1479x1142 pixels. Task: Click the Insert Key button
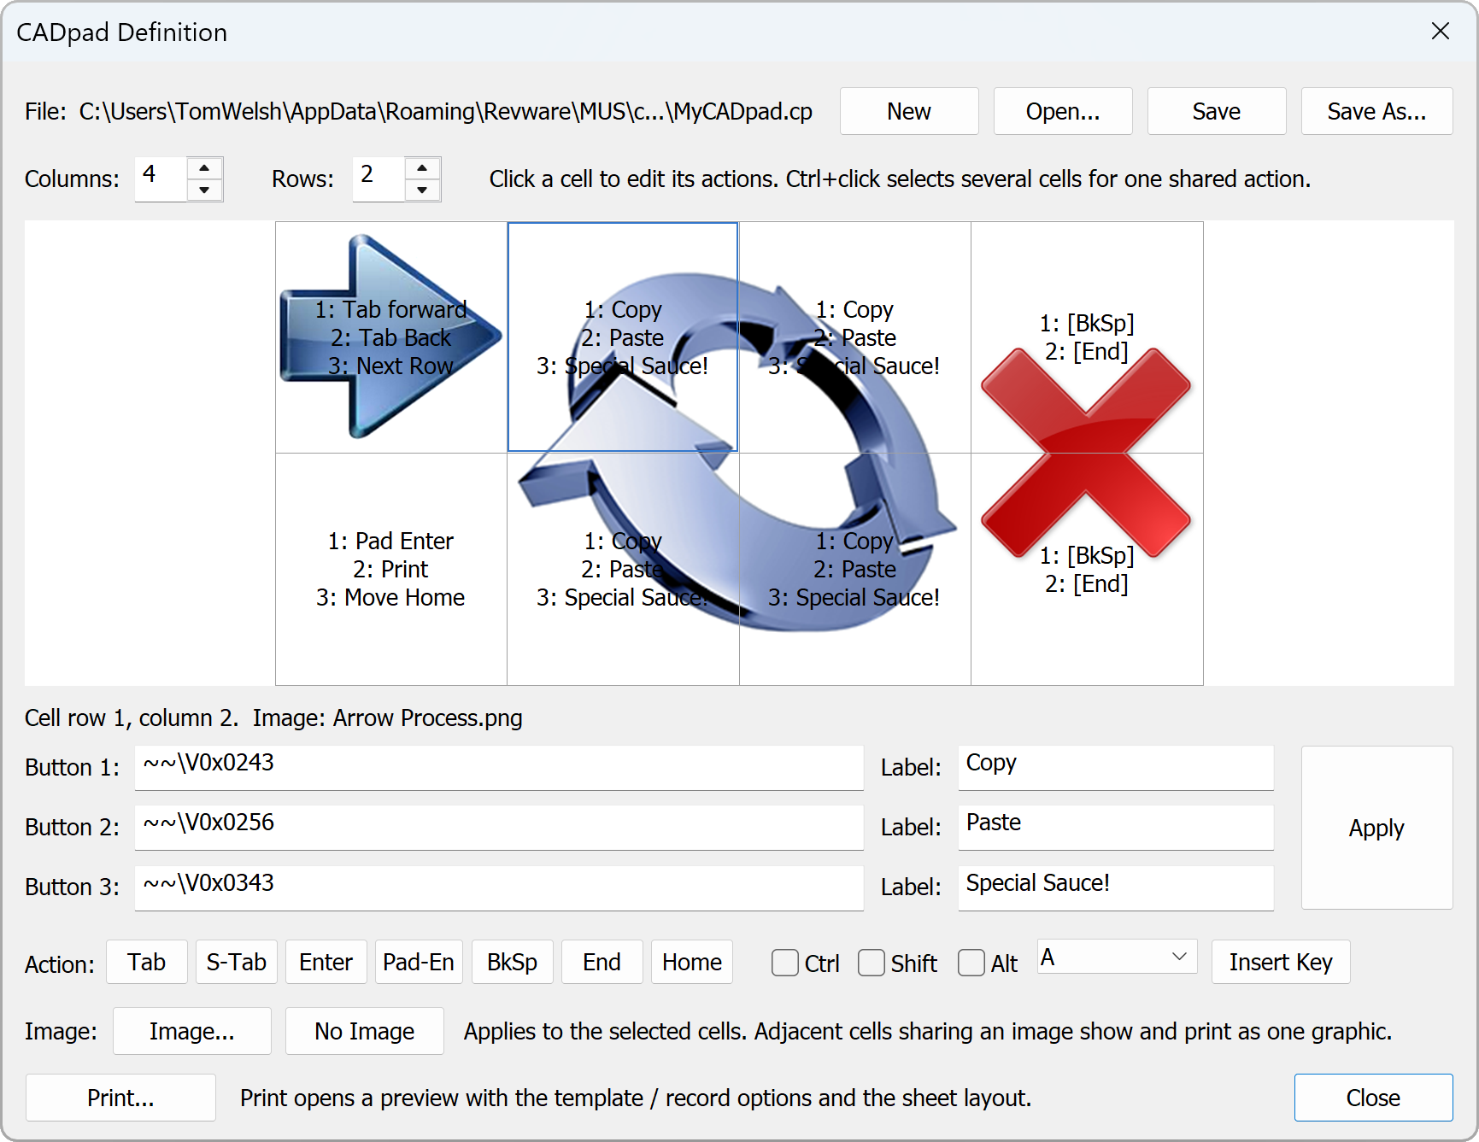(1281, 962)
